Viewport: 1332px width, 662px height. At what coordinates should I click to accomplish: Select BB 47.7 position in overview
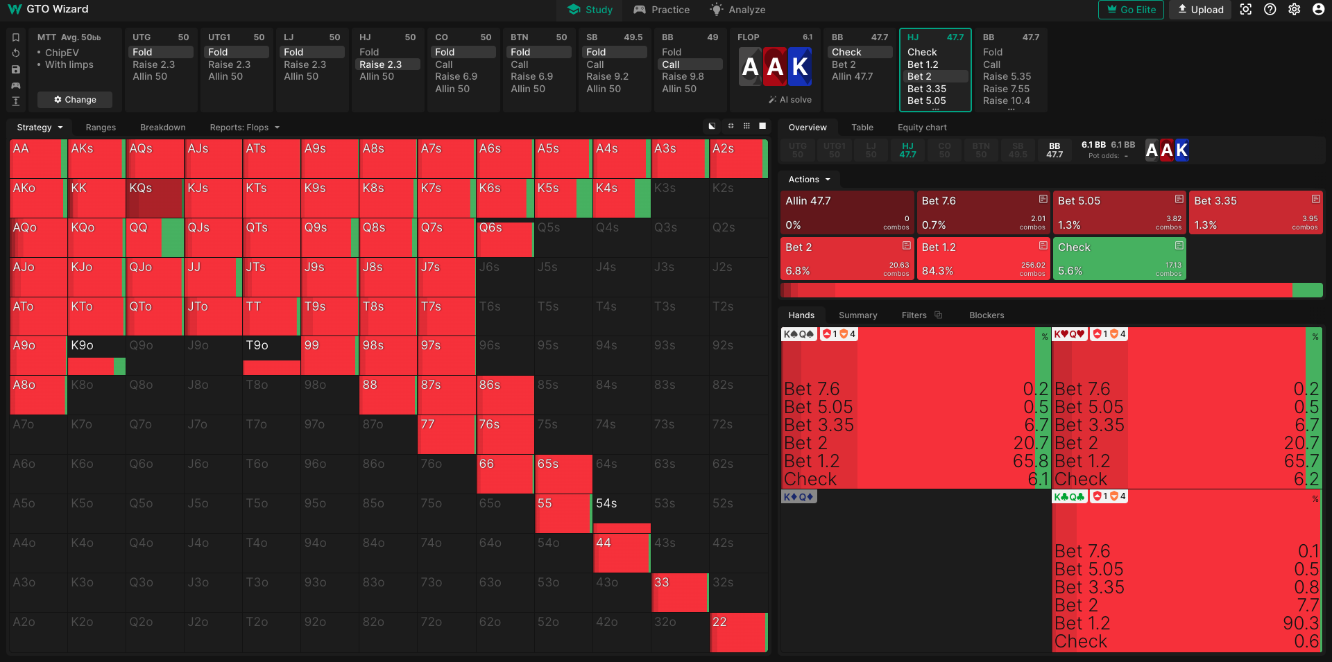click(x=1054, y=150)
